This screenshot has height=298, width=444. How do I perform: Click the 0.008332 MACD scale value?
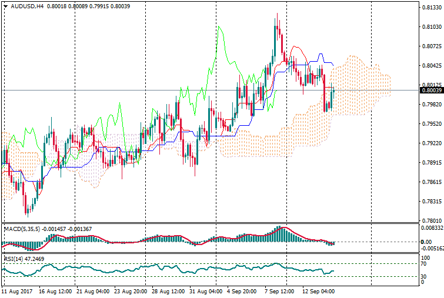click(431, 227)
